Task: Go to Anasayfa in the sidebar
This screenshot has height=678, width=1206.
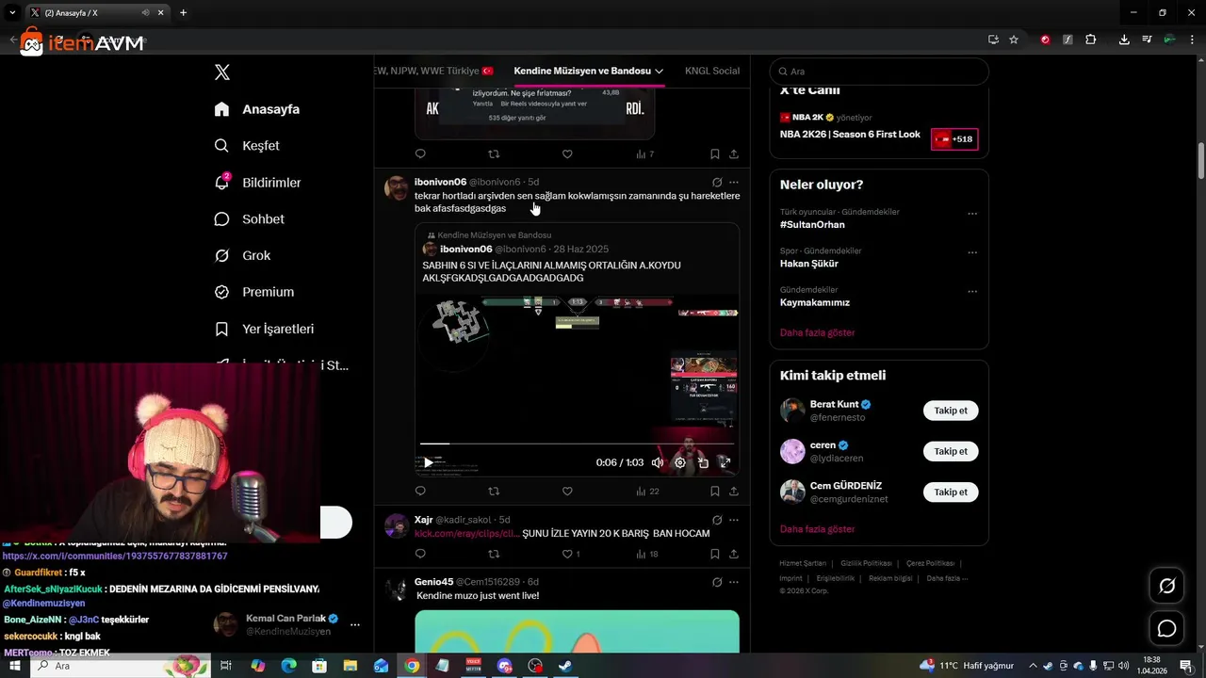Action: click(257, 109)
